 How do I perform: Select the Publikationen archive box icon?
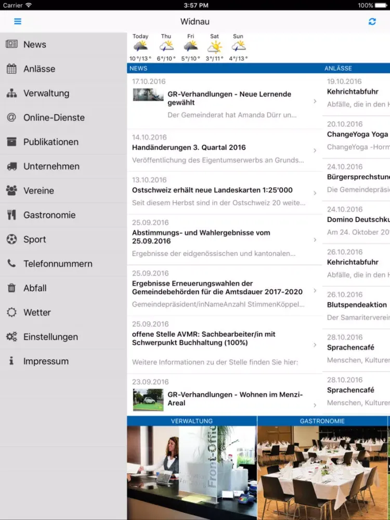[x=11, y=142]
